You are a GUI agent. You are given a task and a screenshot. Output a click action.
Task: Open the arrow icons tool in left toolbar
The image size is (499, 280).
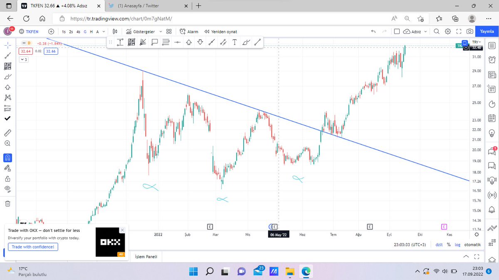7,87
